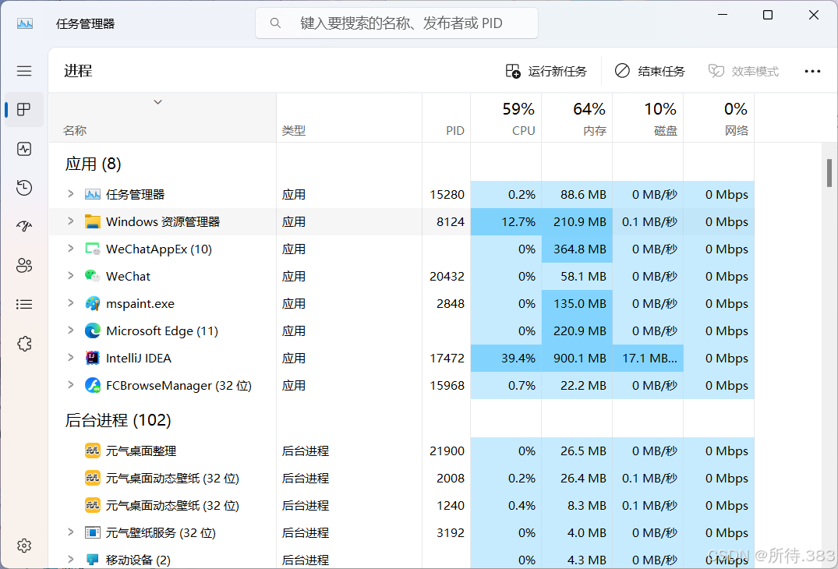Sort by the 内存 column header
Screen dimensions: 838x569
click(x=577, y=118)
